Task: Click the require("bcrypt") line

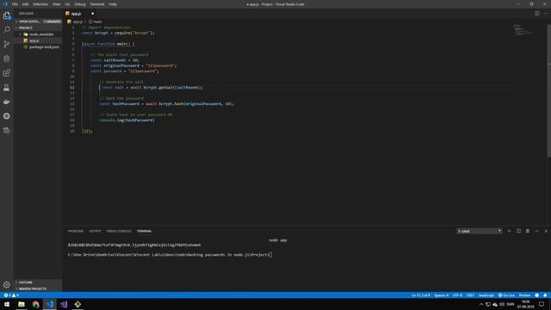Action: click(x=118, y=33)
